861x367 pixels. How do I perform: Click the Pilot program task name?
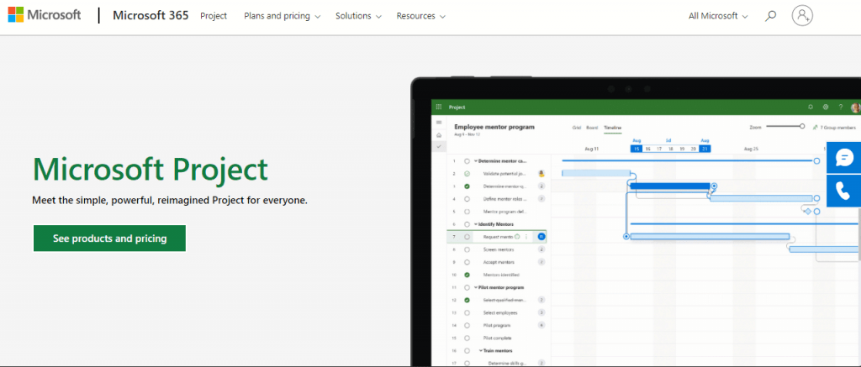click(x=498, y=325)
